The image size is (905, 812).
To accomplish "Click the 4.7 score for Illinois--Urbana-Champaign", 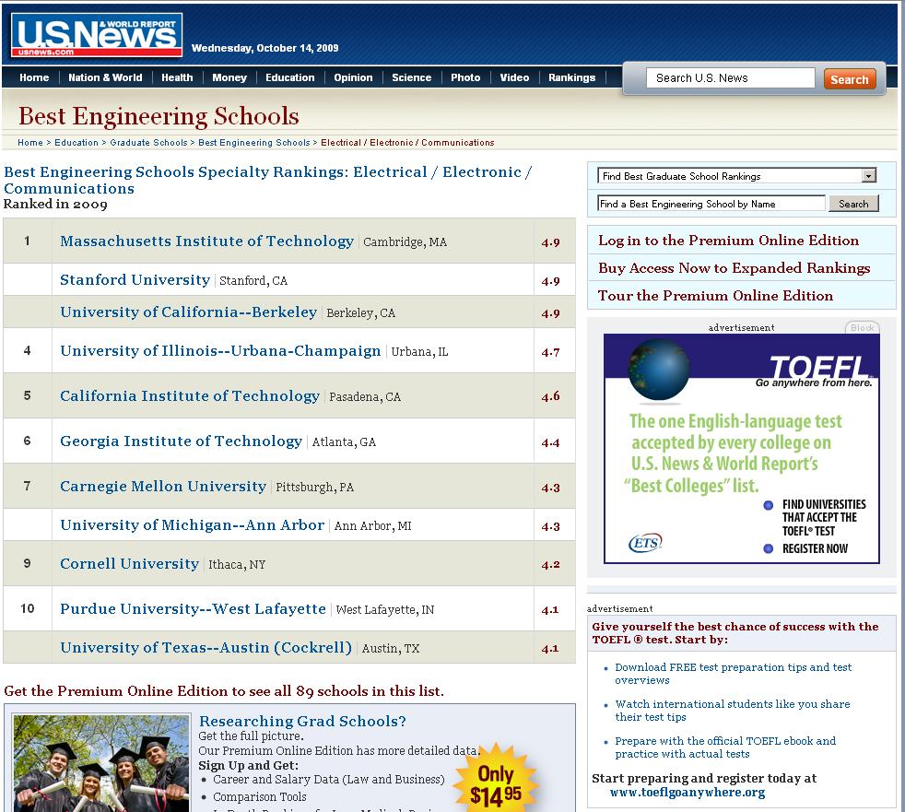I will tap(550, 352).
